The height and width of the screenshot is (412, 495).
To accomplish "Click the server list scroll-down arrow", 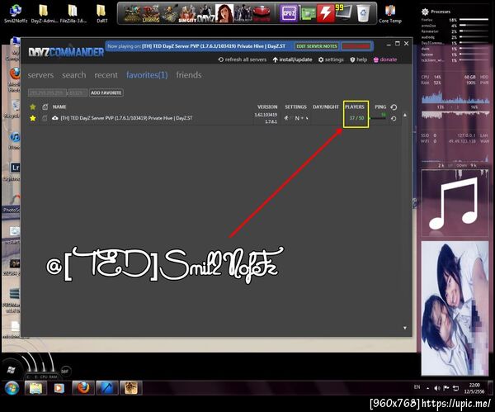I will [x=405, y=328].
